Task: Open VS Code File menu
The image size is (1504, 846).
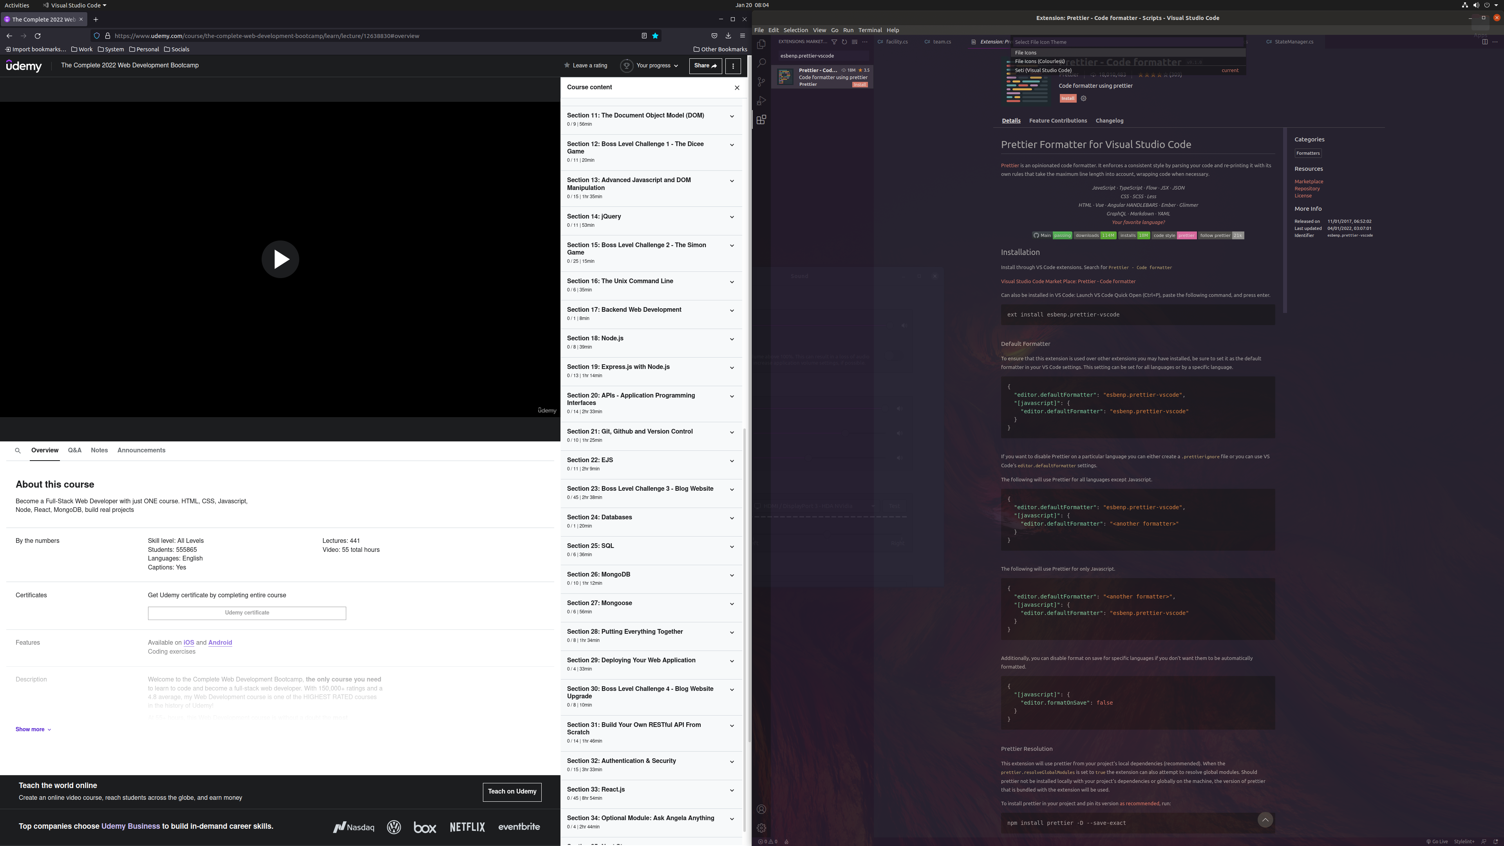Action: (758, 31)
